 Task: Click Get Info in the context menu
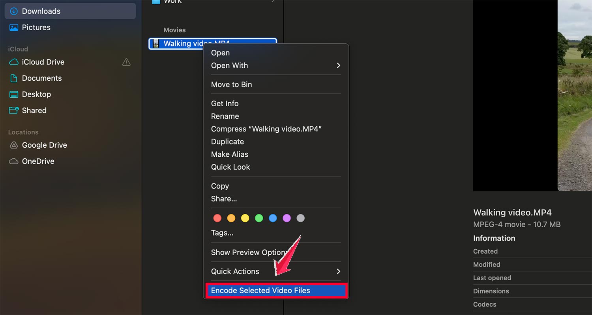(225, 103)
